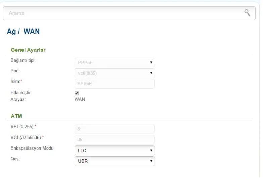The height and width of the screenshot is (178, 264).
Task: Click the İsim text field
Action: [x=114, y=84]
